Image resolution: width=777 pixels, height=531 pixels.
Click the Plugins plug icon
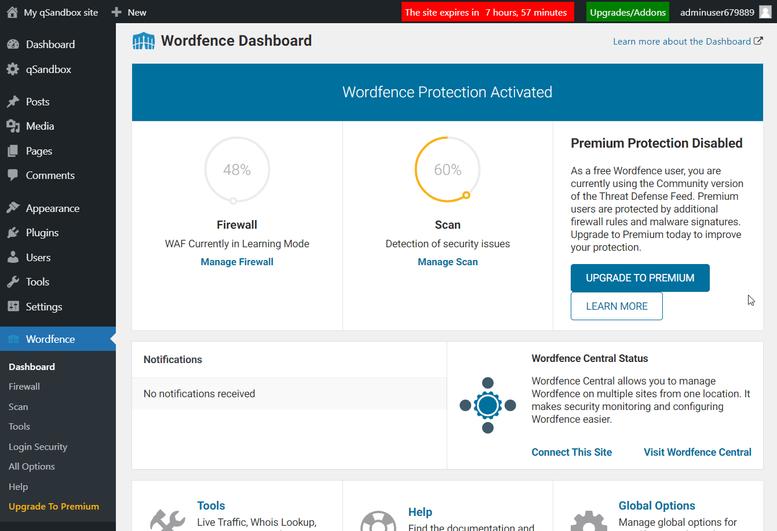(x=13, y=233)
